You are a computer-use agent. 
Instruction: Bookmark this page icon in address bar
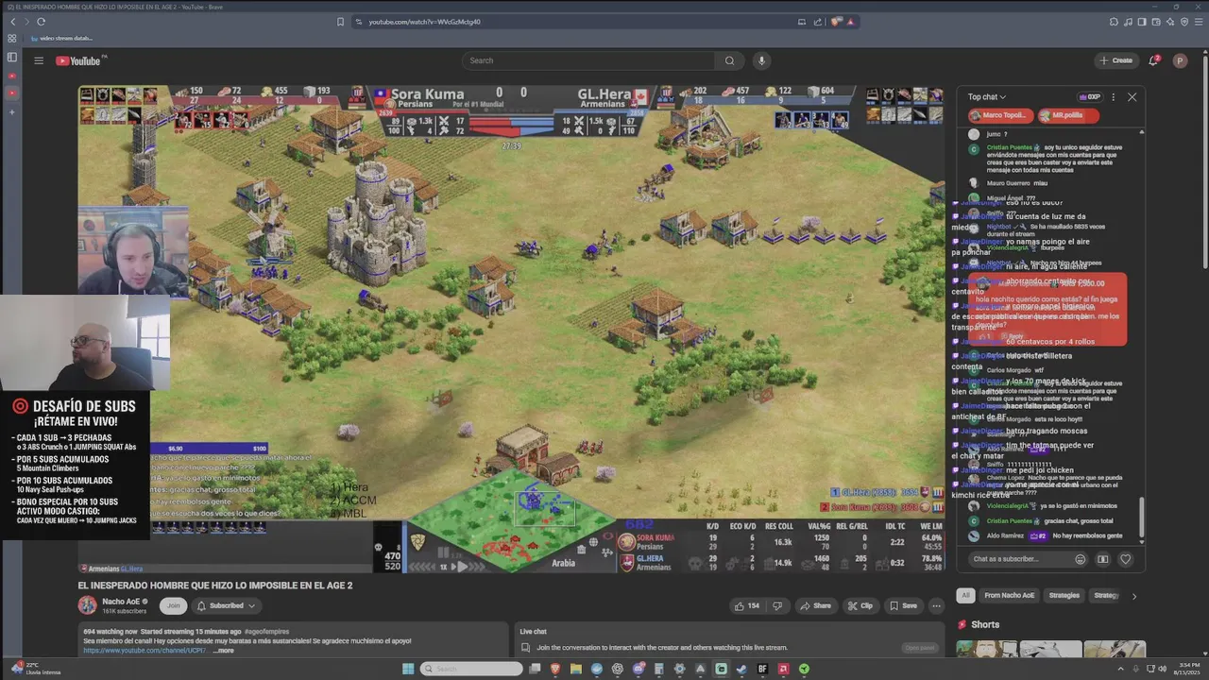click(340, 22)
